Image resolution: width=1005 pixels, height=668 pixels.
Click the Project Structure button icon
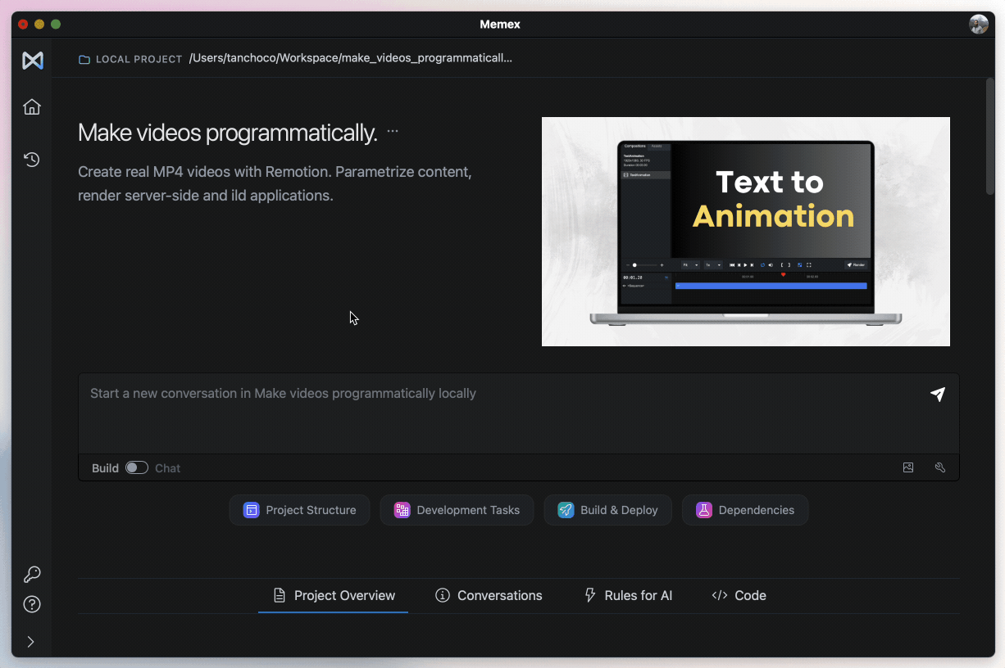point(252,510)
